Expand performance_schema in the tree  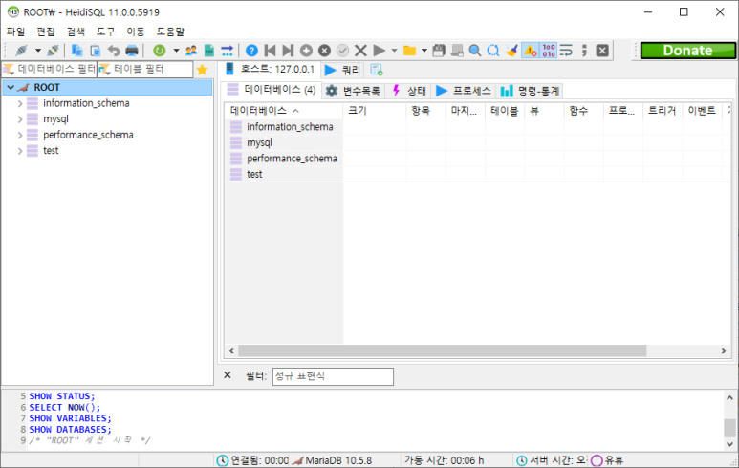point(20,135)
